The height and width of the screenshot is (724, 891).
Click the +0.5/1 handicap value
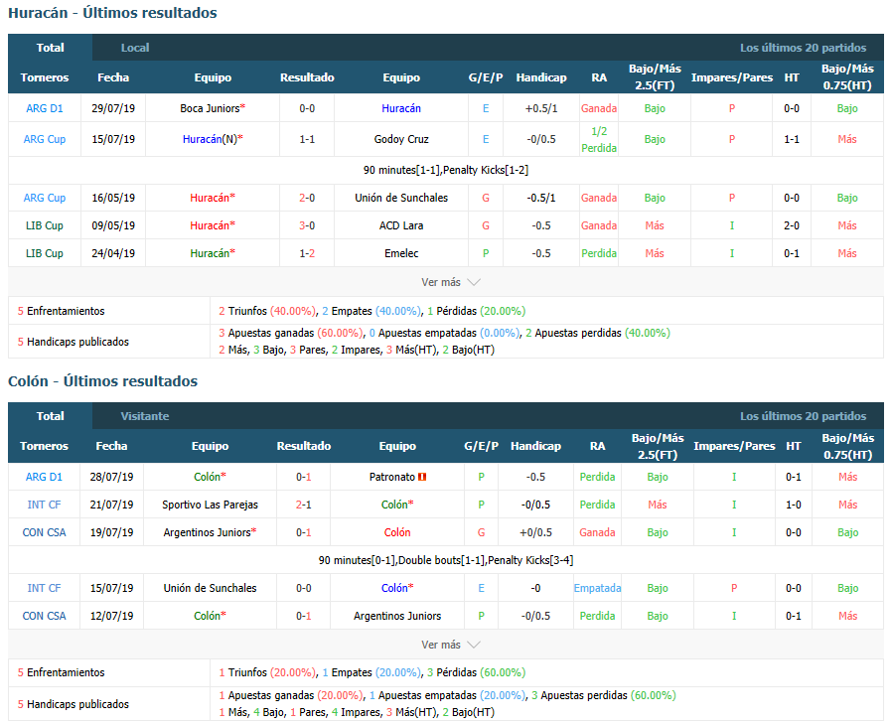pos(541,108)
